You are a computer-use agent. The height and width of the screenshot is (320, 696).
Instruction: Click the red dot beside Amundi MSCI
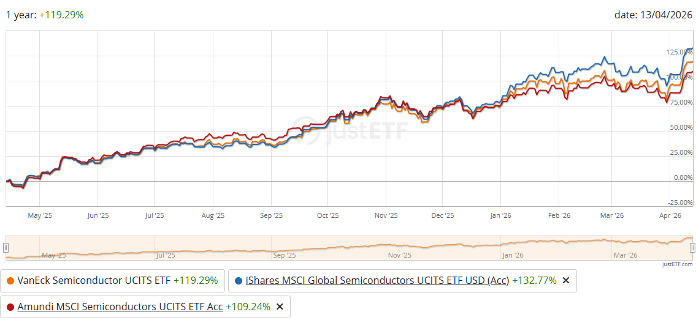point(10,307)
